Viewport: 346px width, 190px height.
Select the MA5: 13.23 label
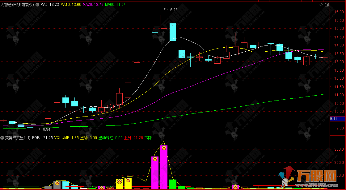pyautogui.click(x=50, y=5)
